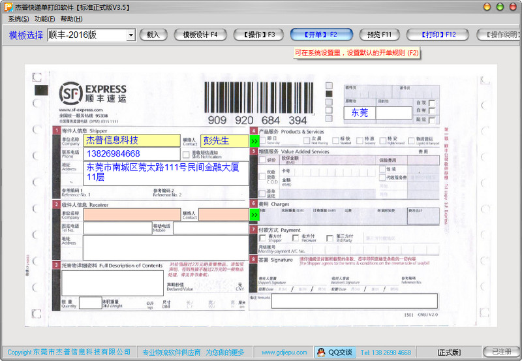Click the 载入 load button
This screenshot has height=361, width=522.
point(153,35)
